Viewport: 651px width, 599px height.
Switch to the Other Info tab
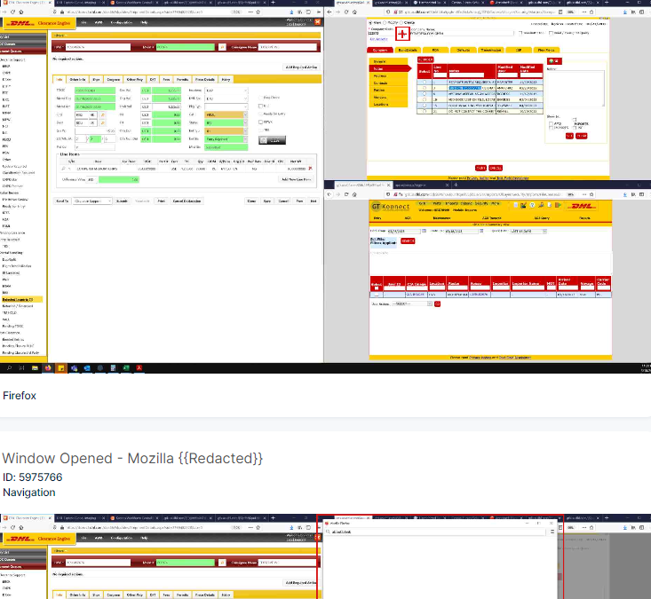[135, 79]
